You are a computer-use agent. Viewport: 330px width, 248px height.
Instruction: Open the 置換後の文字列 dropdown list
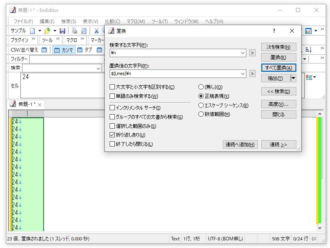(x=242, y=74)
